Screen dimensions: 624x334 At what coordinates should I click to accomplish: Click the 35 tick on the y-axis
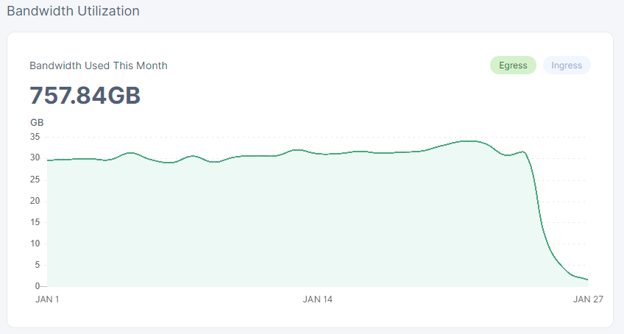[x=35, y=137]
